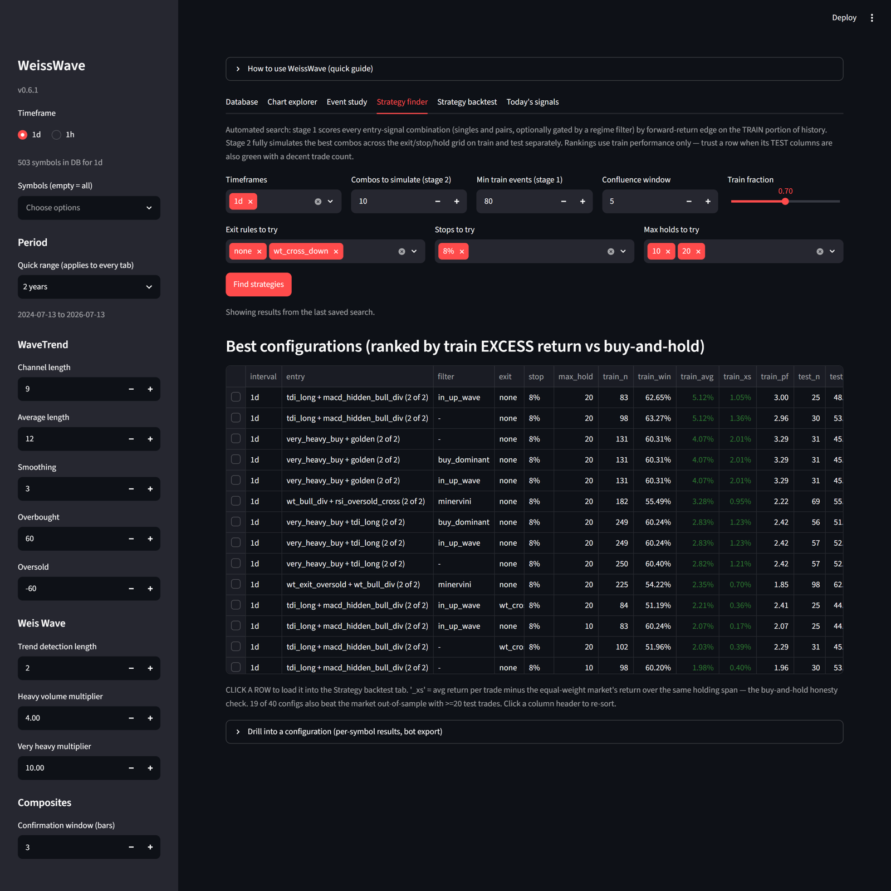Remove the 'none' exit rule tag

click(260, 252)
